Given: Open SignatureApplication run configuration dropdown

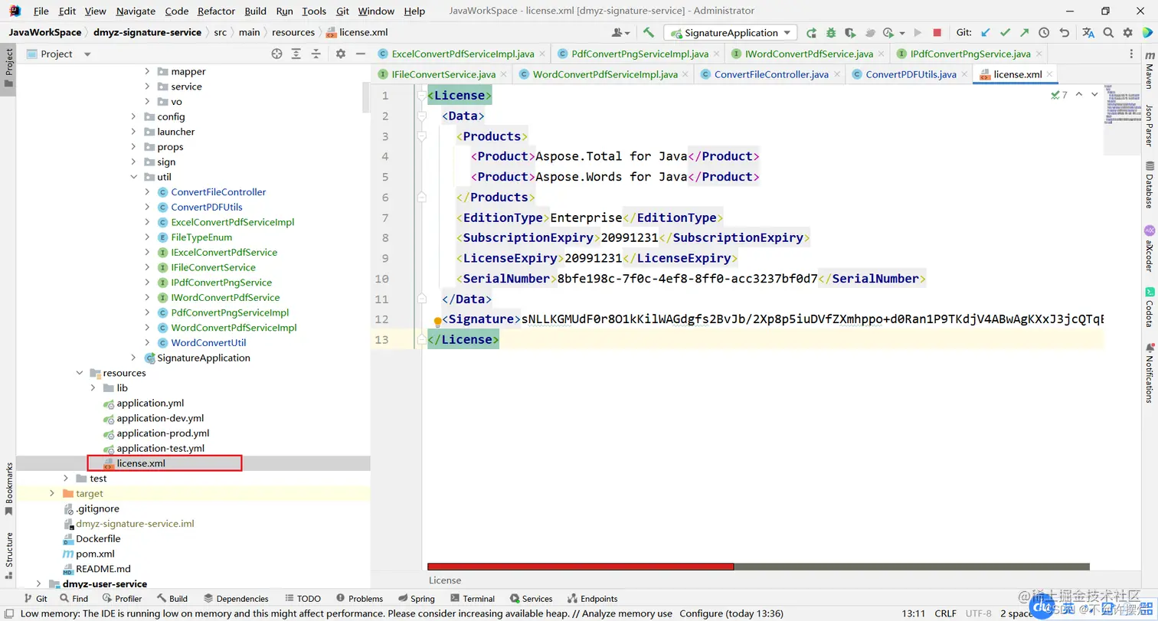Looking at the screenshot, I should click(731, 33).
